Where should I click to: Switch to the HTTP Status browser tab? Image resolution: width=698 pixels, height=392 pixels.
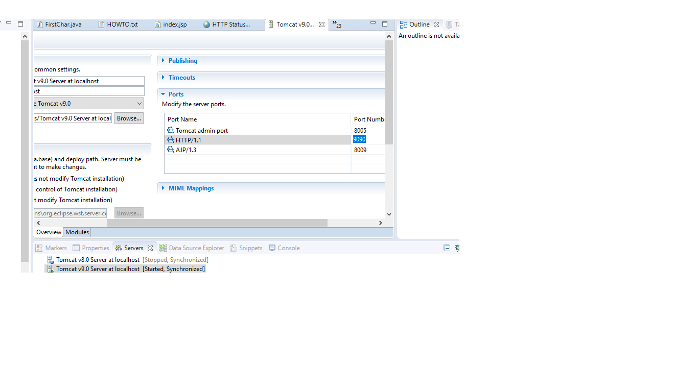227,24
